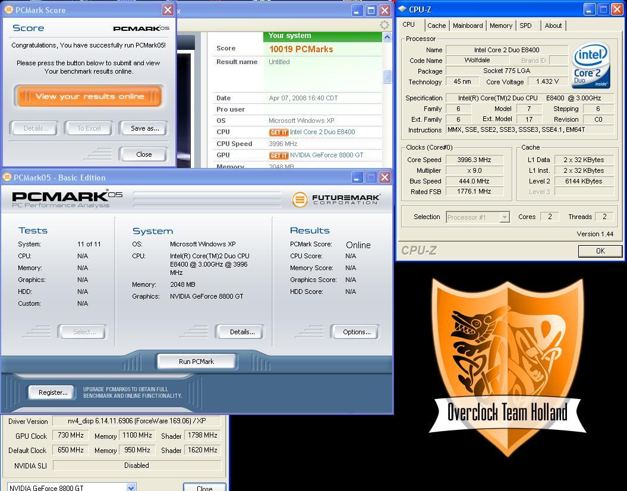Click the Options... button under Results
627x491 pixels.
tap(356, 332)
